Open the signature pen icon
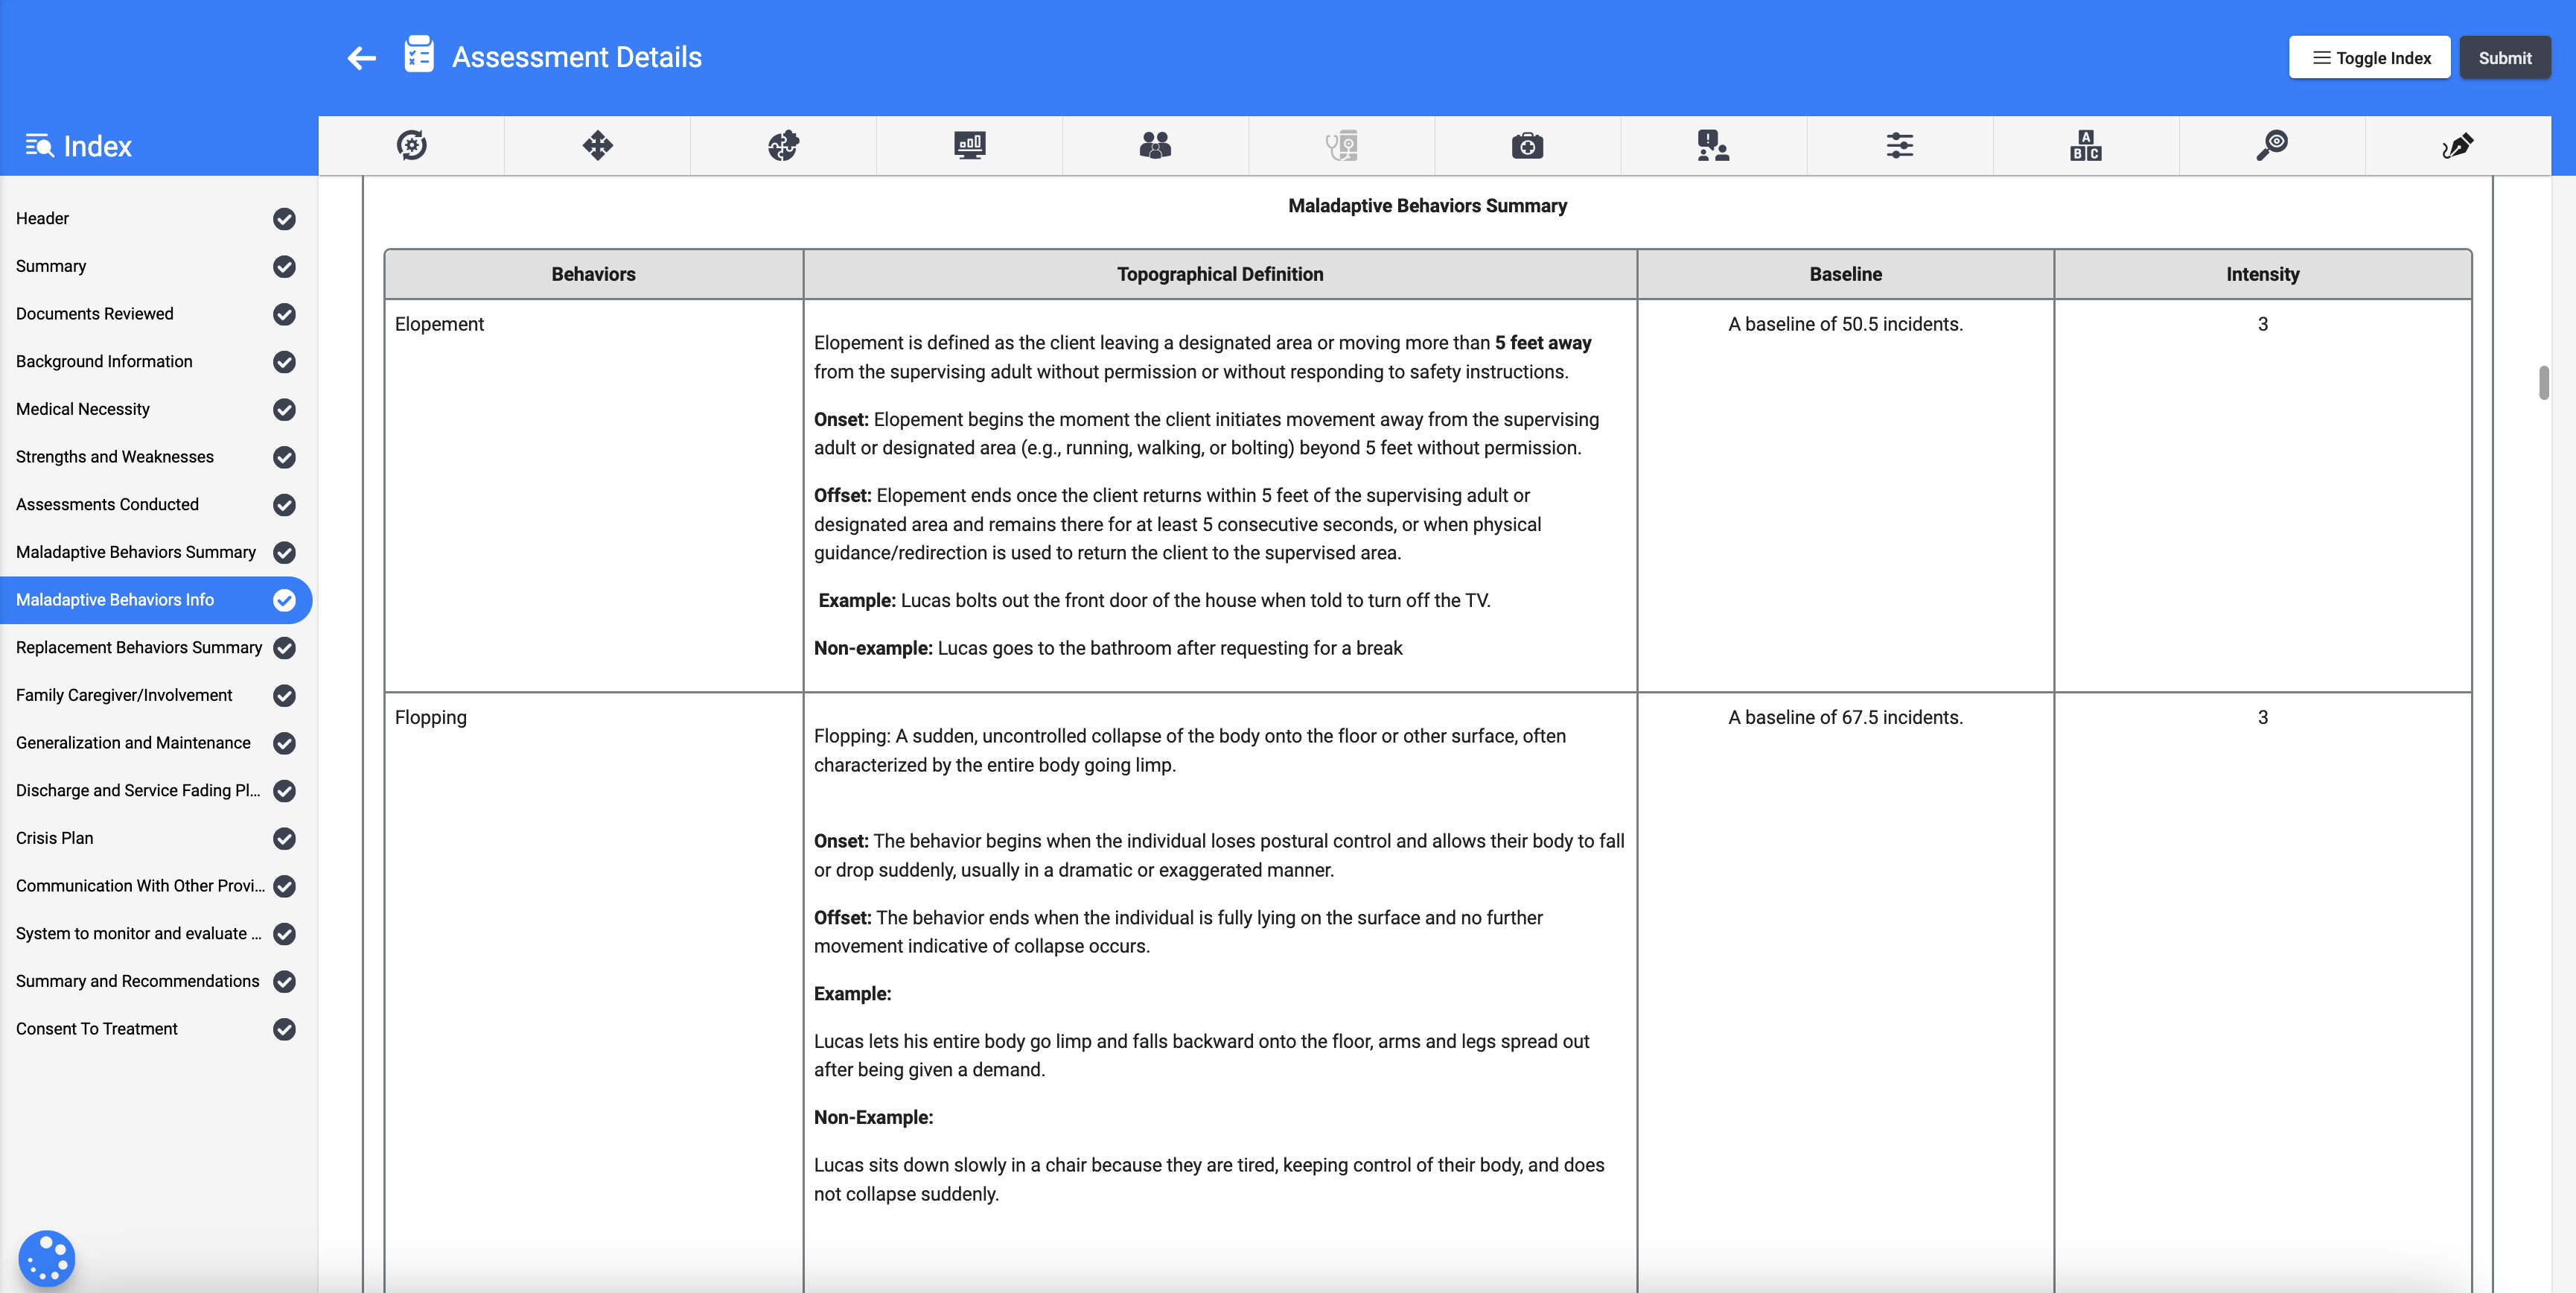This screenshot has width=2576, height=1293. [x=2458, y=146]
